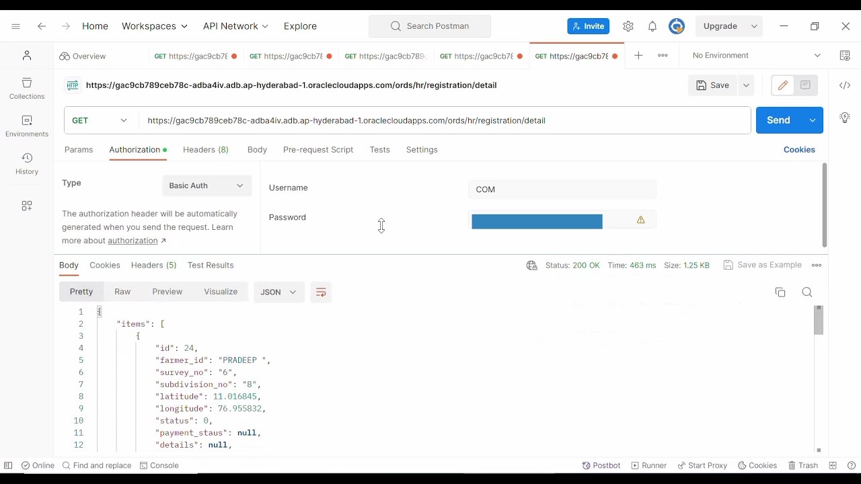Search within the response body
Viewport: 861px width, 484px height.
[x=807, y=292]
